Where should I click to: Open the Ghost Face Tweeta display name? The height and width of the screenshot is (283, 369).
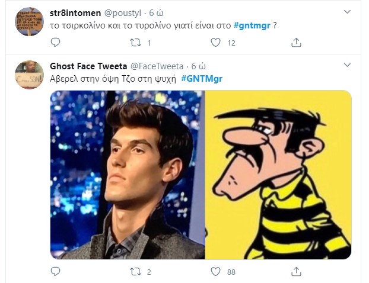[88, 66]
